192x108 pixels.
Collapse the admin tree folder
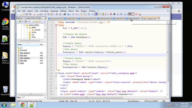tap(27, 27)
